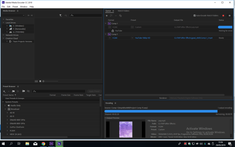Screen dimensions: 235x147
Task: Click the Media Browser search field
Action: (x=86, y=15)
